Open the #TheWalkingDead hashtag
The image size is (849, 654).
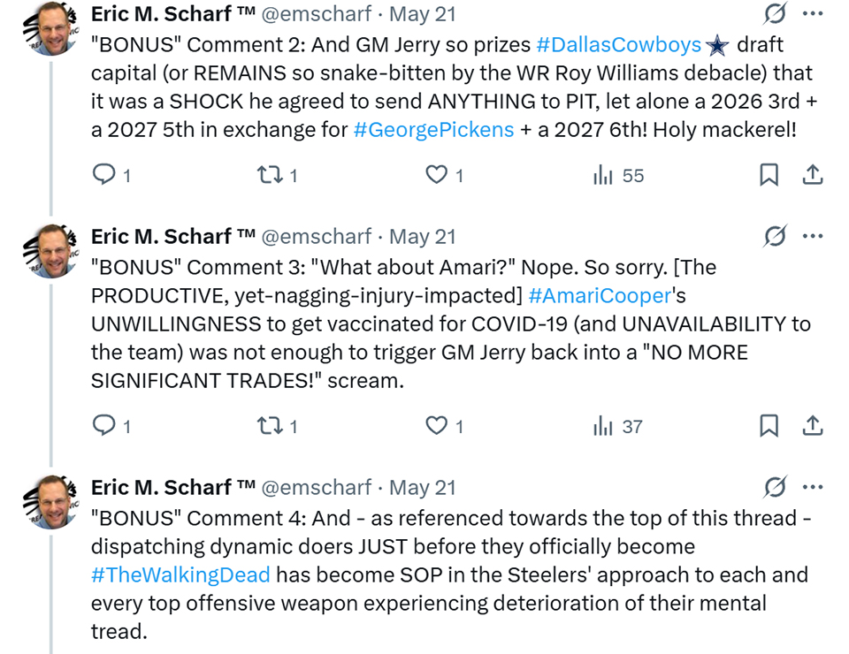pos(180,574)
